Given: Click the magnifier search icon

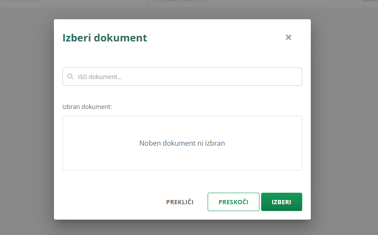Looking at the screenshot, I should coord(71,77).
